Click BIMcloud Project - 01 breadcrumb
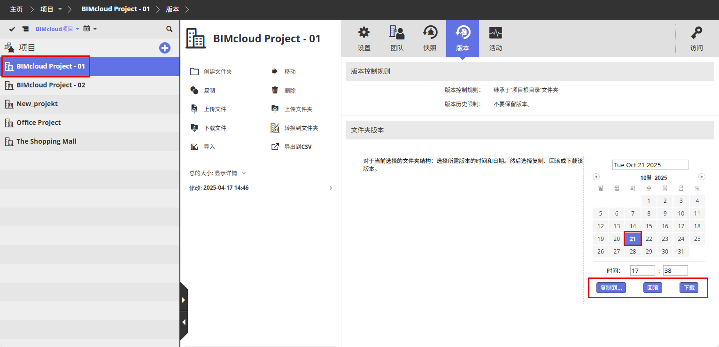The image size is (719, 347). (116, 9)
